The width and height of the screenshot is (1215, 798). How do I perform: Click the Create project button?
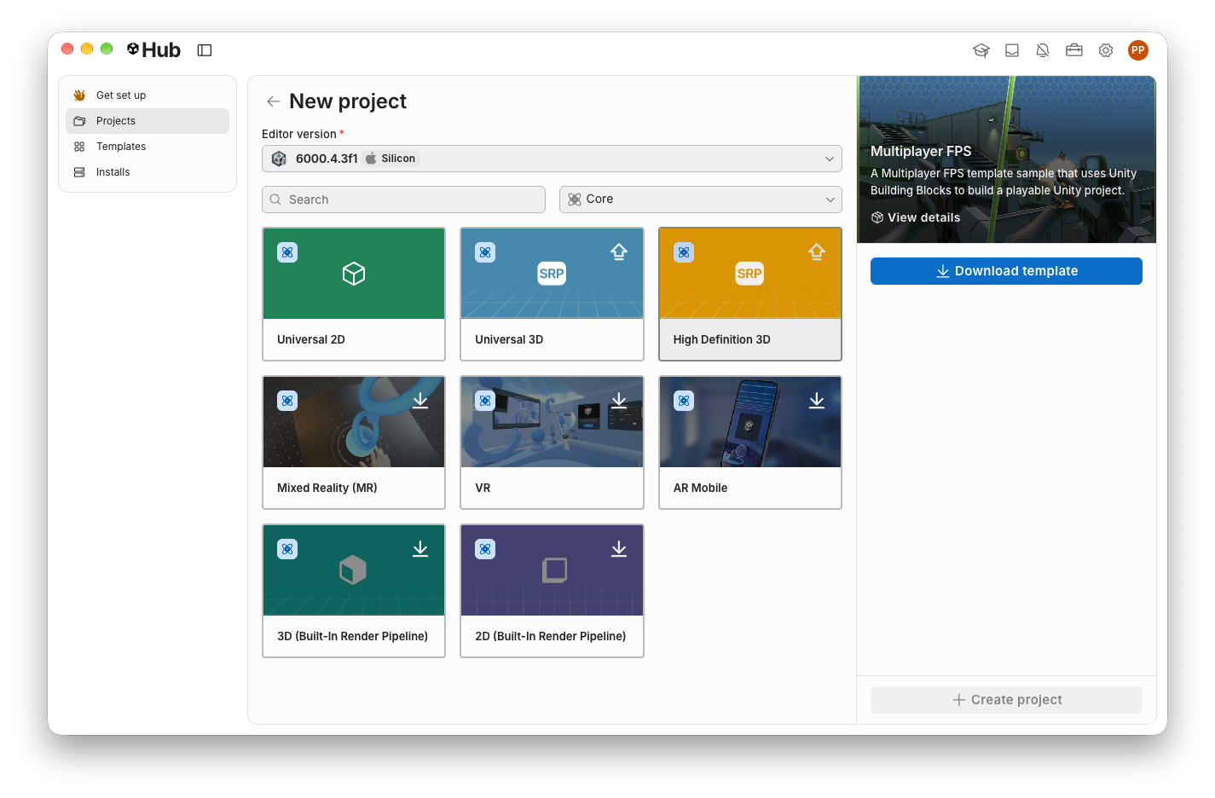click(1006, 700)
